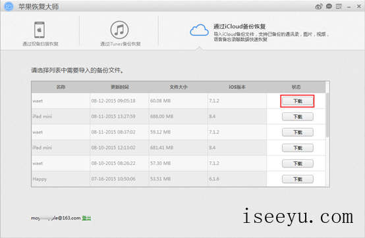This screenshot has width=365, height=238.
Task: Open the Weibo icon in title bar
Action: pos(319,7)
